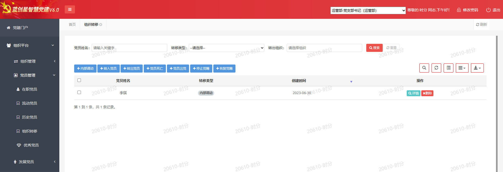The width and height of the screenshot is (503, 172).
Task: Click the 恢复党籍 button
Action: tap(224, 69)
